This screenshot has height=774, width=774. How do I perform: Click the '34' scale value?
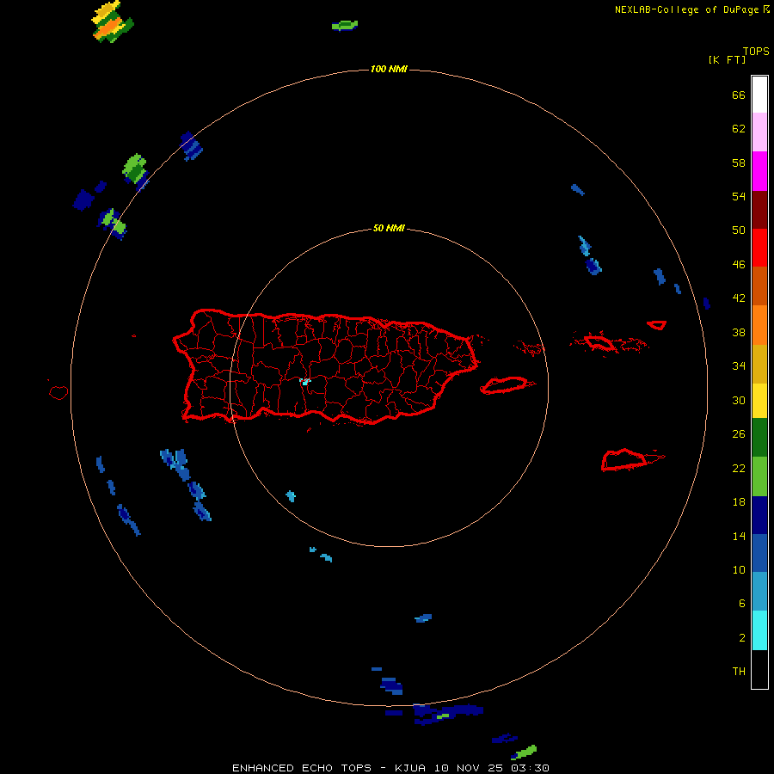(x=739, y=365)
